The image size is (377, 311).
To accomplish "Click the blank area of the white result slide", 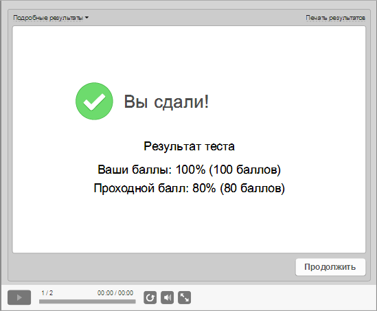I will pos(189,224).
